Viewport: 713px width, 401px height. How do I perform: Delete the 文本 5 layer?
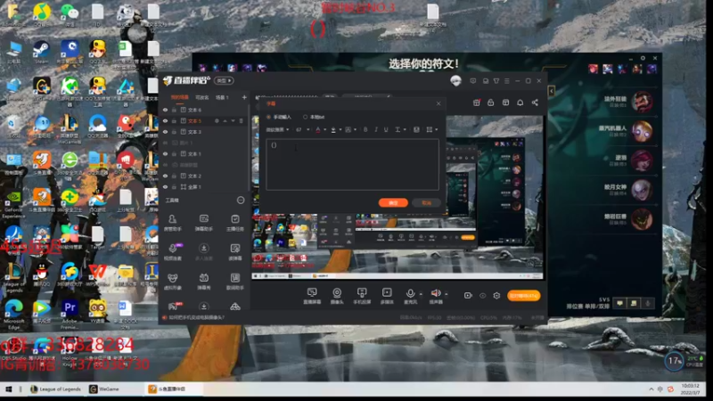click(241, 121)
